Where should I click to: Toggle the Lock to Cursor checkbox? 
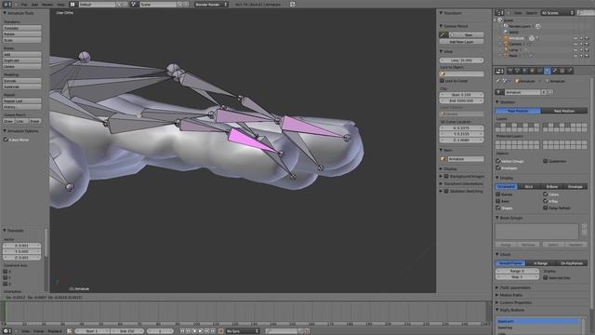[443, 81]
